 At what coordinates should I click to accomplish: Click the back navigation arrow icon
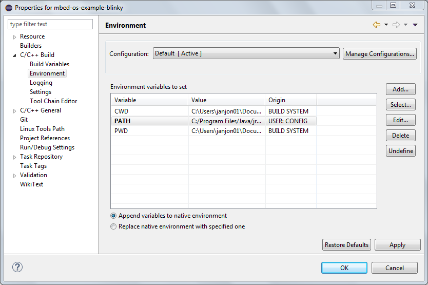click(x=376, y=25)
